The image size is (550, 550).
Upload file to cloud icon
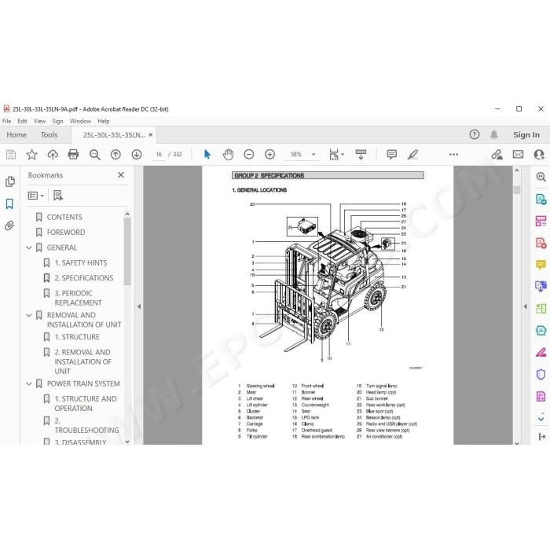click(53, 154)
